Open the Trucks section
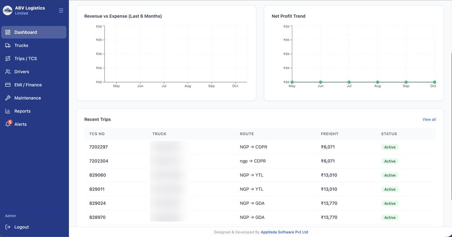This screenshot has height=237, width=452. tap(34, 46)
